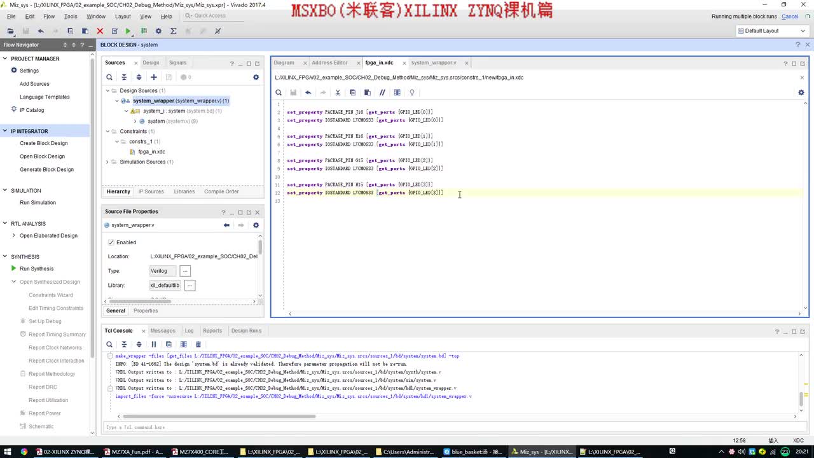Viewport: 814px width, 458px height.
Task: Select fpga_in.xdc in the Sources tree
Action: click(151, 151)
